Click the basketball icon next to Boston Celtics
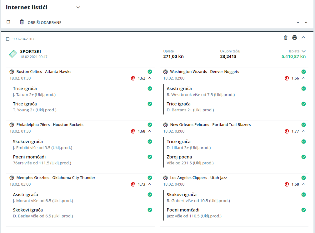 [x=12, y=72]
